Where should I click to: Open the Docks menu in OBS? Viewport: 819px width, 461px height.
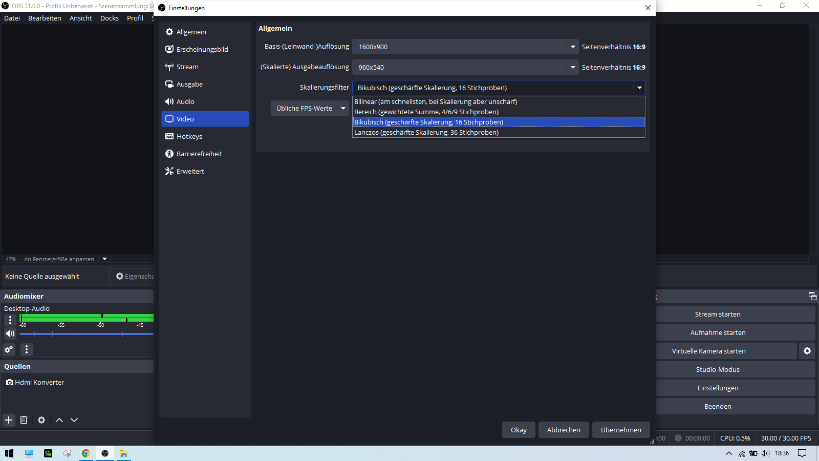click(x=110, y=18)
